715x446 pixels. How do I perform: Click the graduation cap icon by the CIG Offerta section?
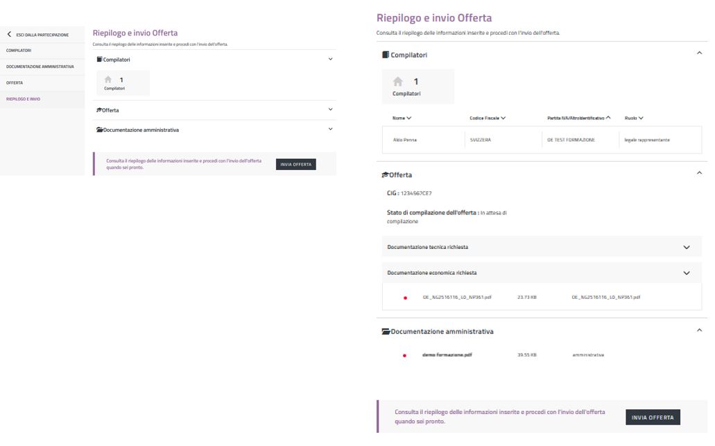pyautogui.click(x=385, y=175)
